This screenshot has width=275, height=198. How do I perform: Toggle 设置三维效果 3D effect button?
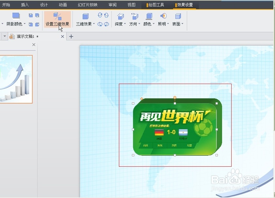[57, 19]
